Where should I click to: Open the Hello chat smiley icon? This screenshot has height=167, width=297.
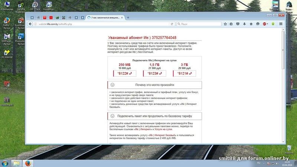[258, 24]
